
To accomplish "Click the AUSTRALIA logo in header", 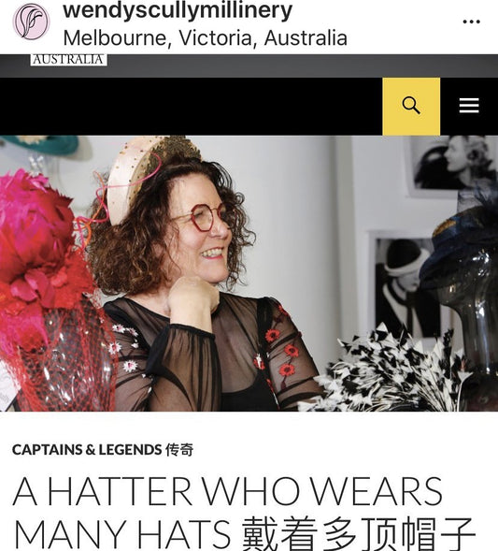I will pos(69,60).
